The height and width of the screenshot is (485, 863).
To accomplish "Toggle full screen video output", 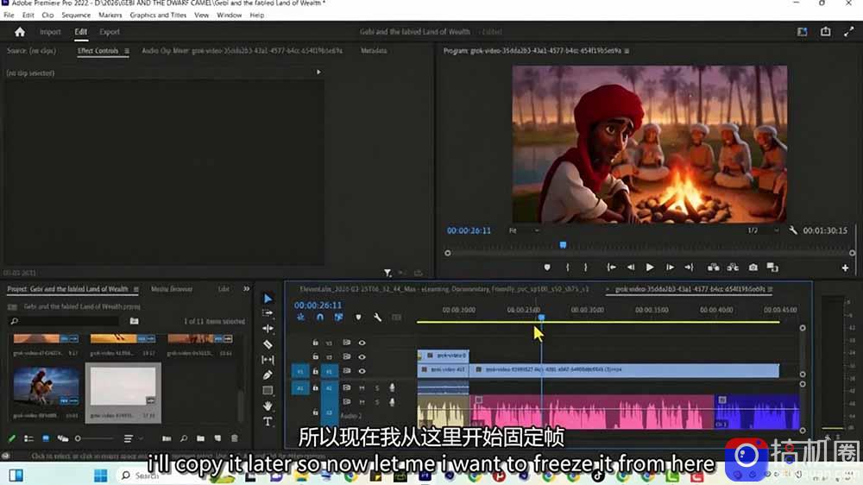I will pos(848,32).
